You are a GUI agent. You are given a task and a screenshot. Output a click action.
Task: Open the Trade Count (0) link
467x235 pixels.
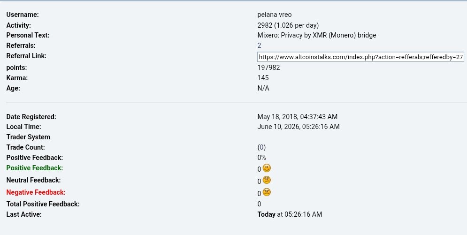coord(261,147)
